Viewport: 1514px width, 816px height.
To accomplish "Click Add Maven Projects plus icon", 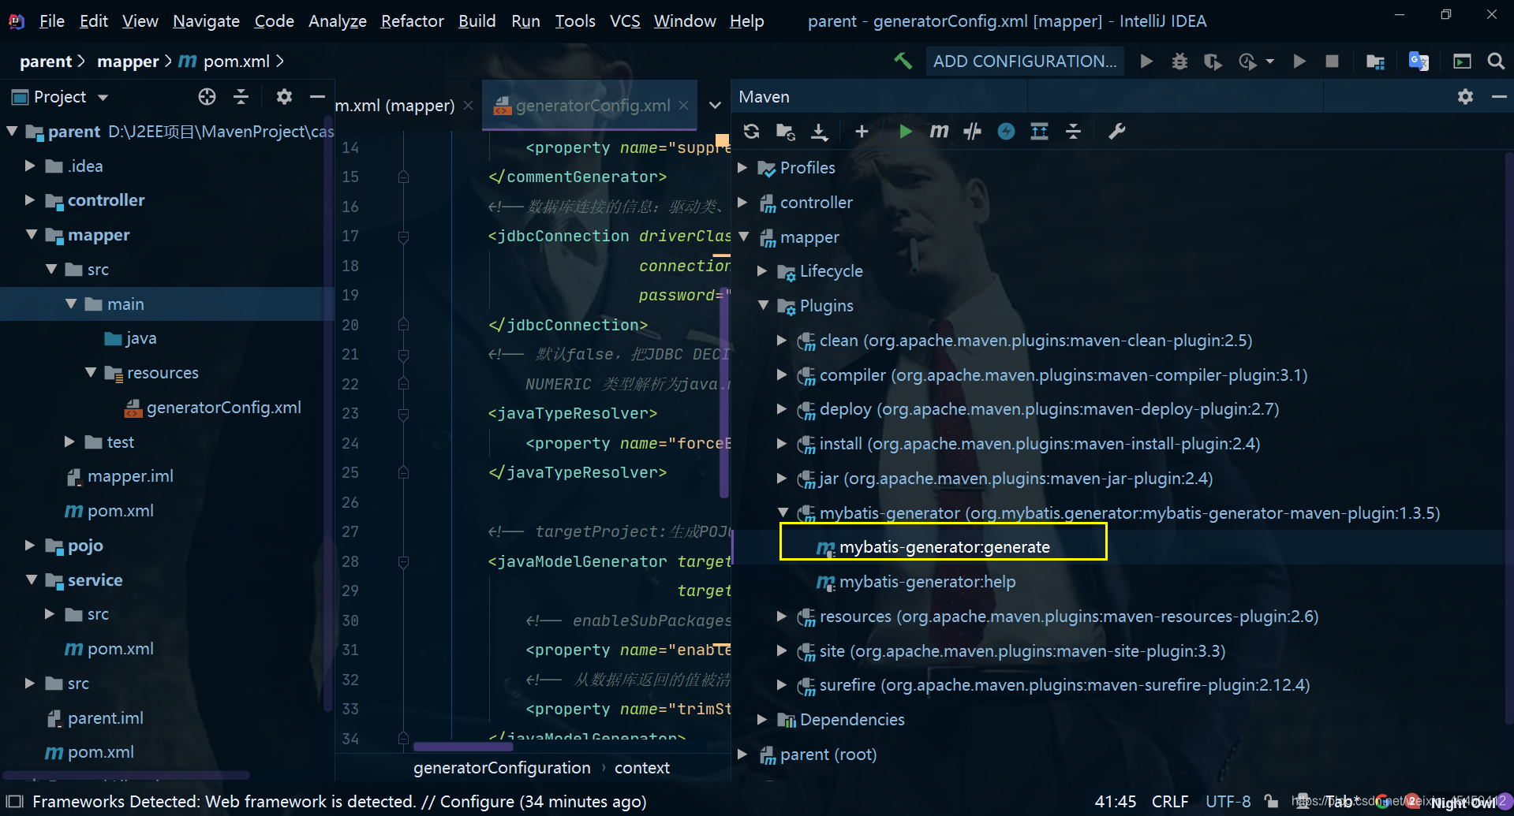I will (x=862, y=132).
